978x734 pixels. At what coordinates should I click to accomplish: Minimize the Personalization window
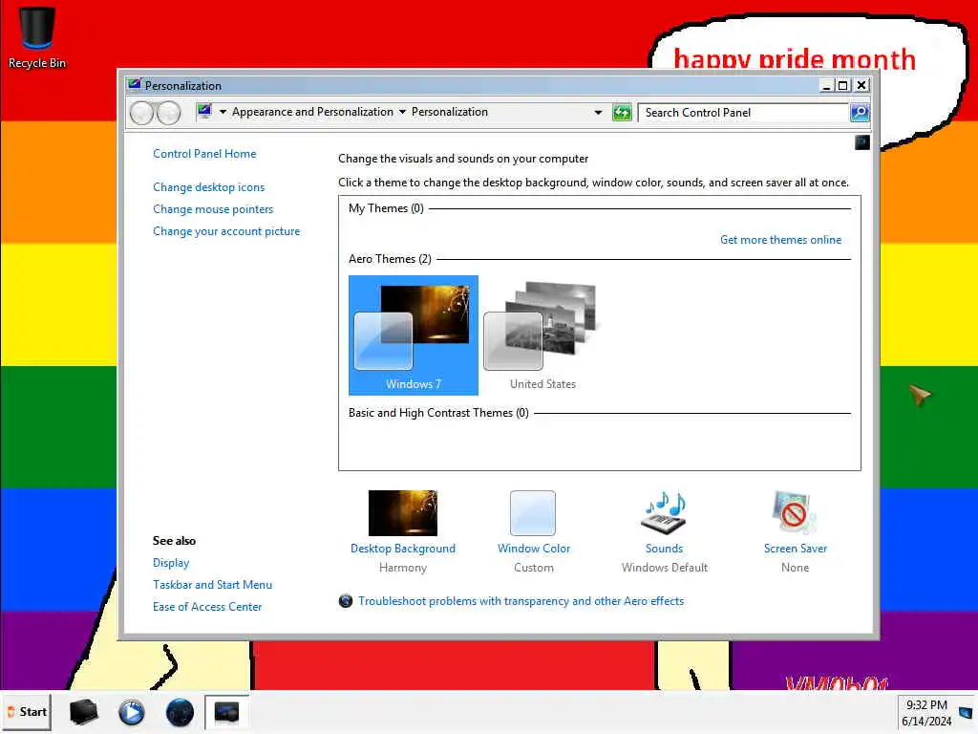point(826,85)
